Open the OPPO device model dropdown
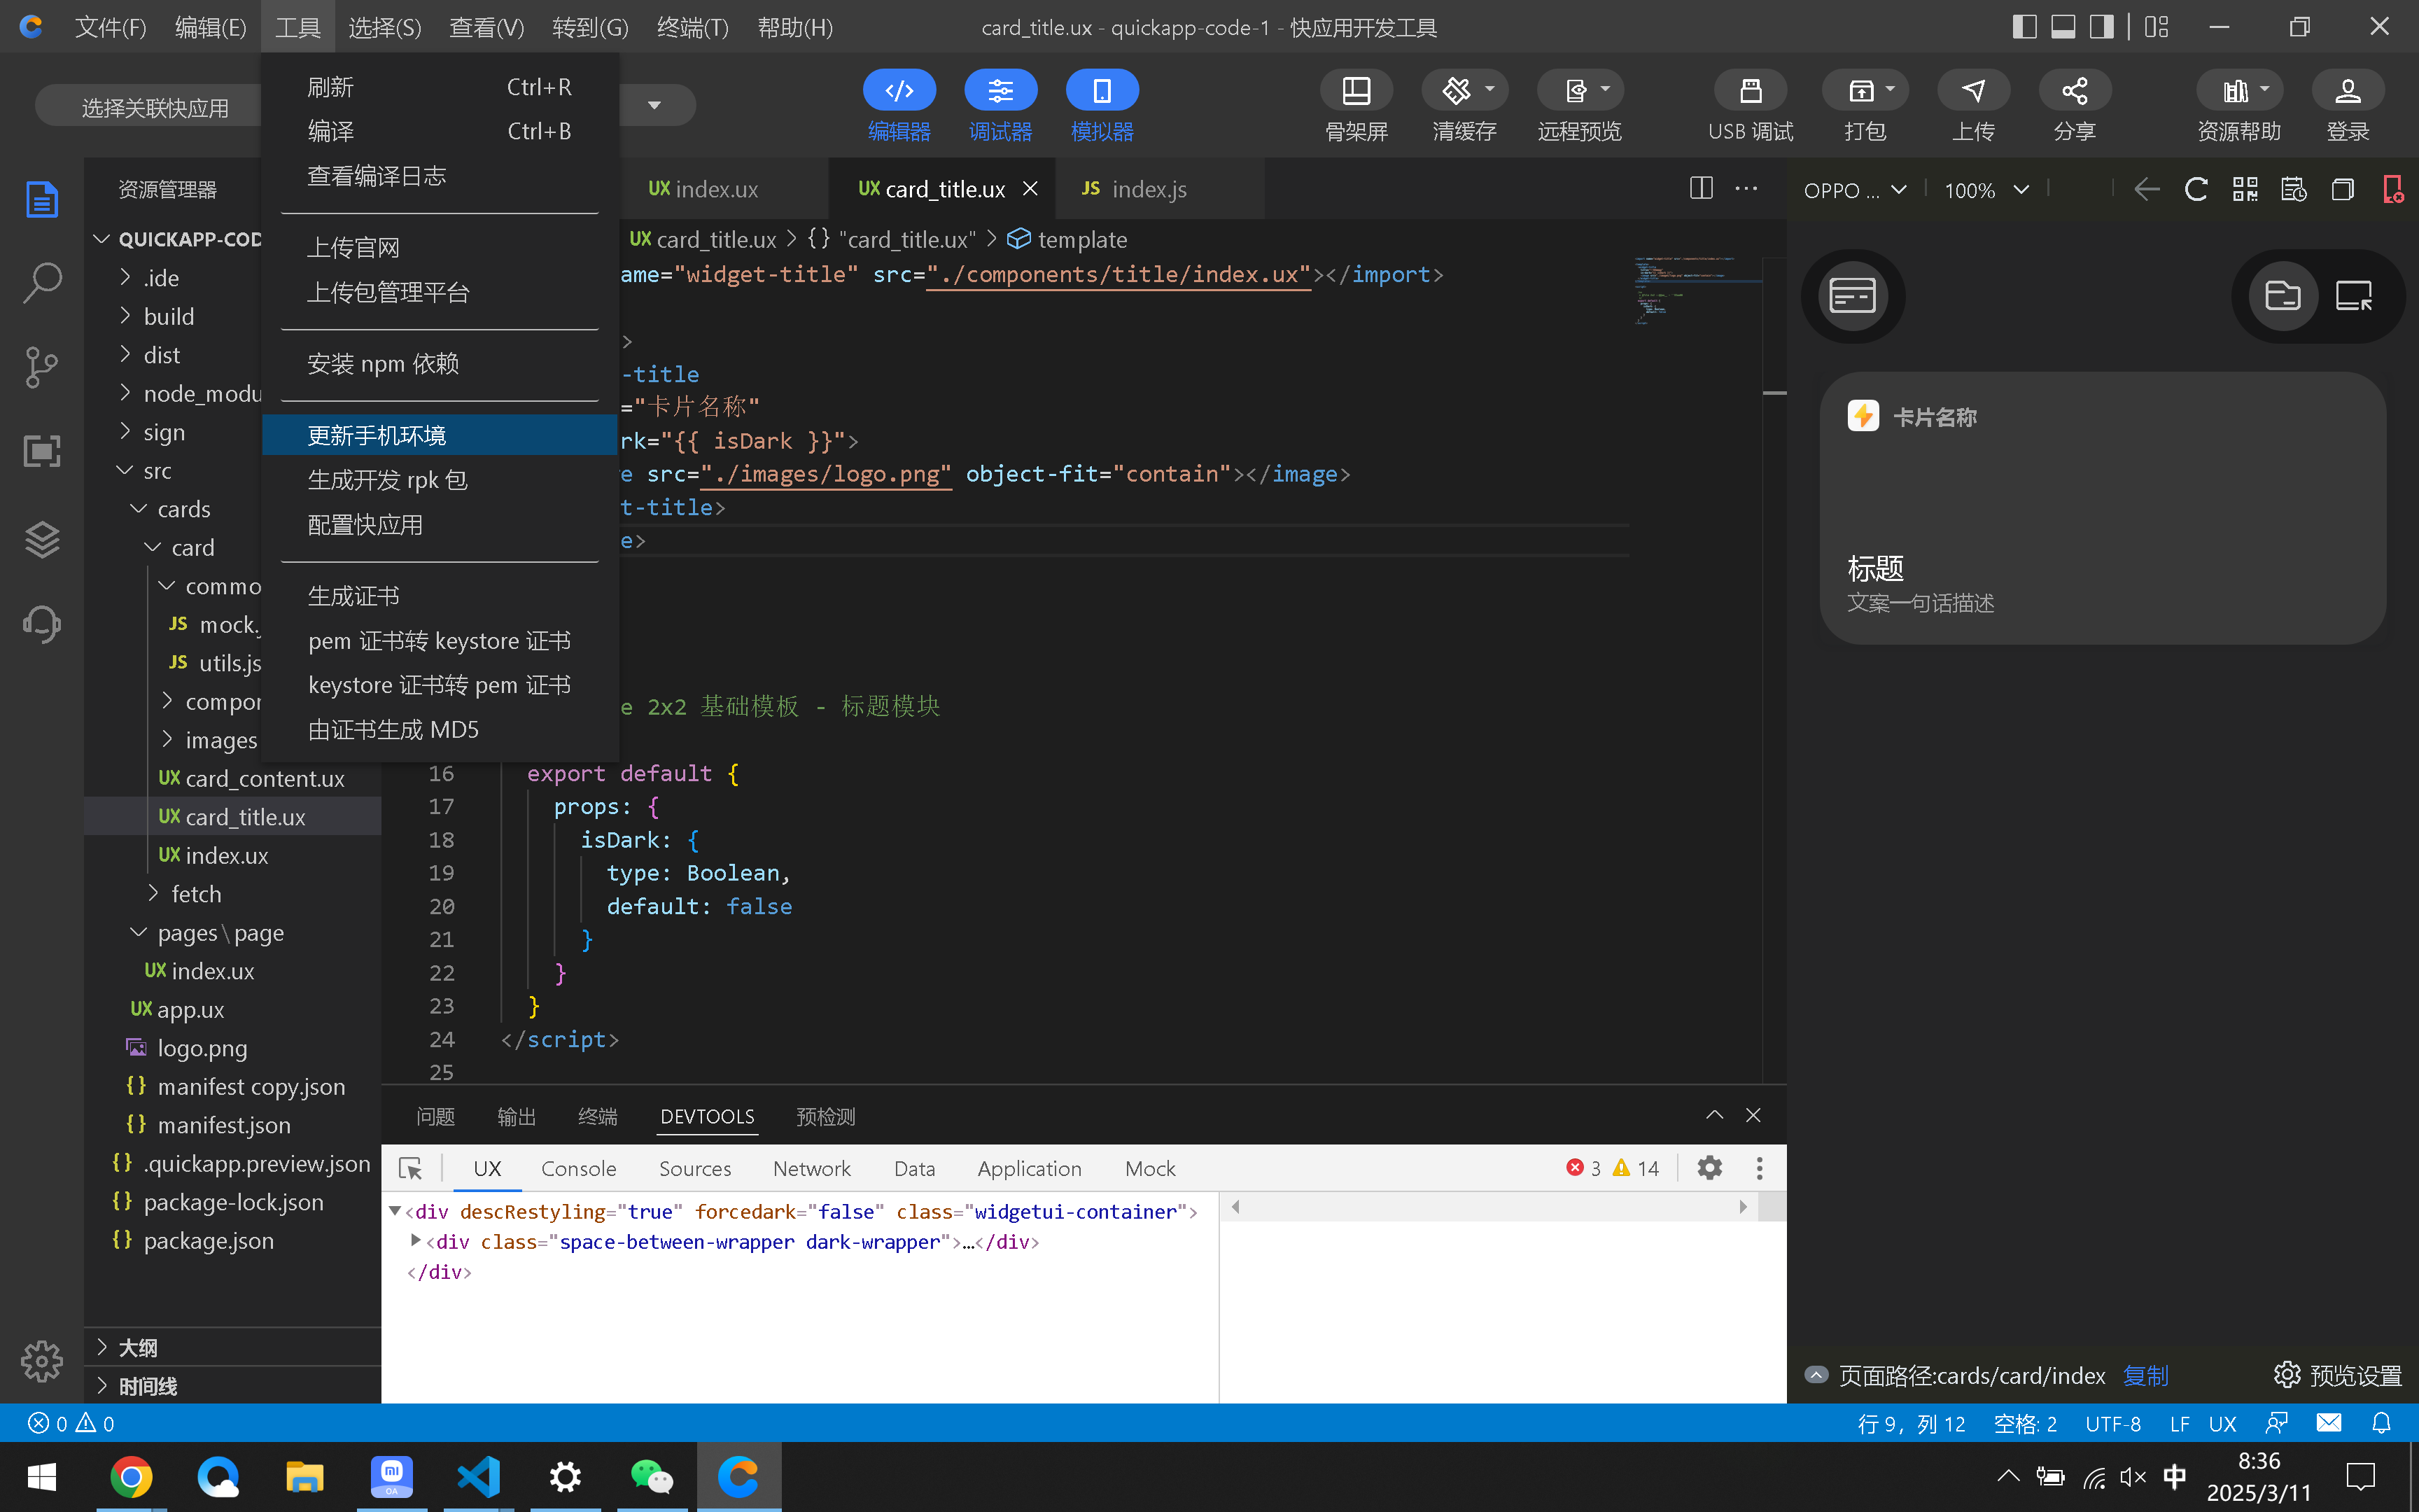 tap(1856, 190)
